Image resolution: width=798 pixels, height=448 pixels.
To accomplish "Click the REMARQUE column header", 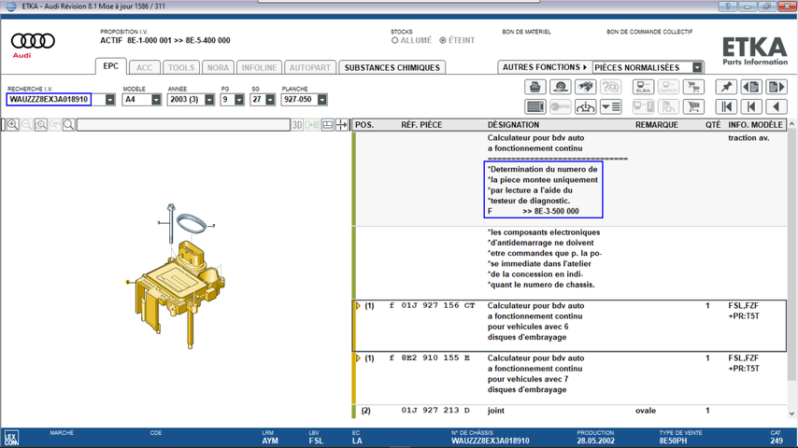I will tap(657, 124).
